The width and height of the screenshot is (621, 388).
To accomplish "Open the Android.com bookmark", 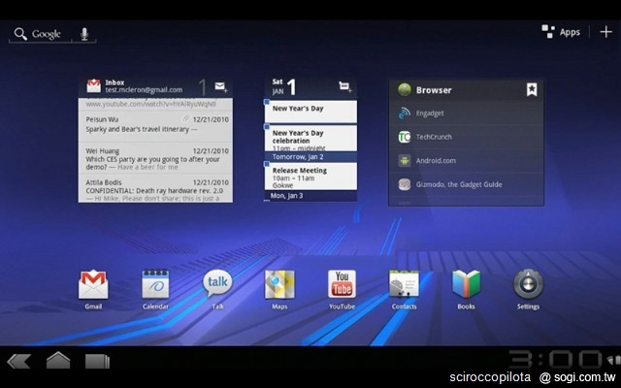I will pyautogui.click(x=466, y=161).
